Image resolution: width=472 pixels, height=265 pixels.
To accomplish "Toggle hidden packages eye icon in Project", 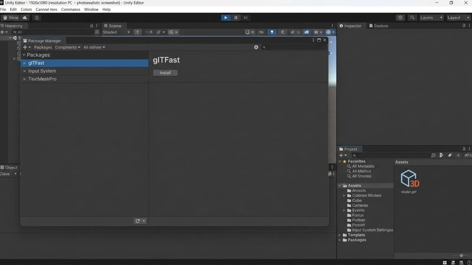I will (x=468, y=155).
